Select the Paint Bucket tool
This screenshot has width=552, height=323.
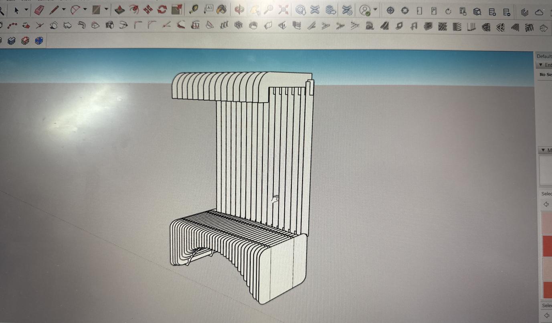point(221,10)
